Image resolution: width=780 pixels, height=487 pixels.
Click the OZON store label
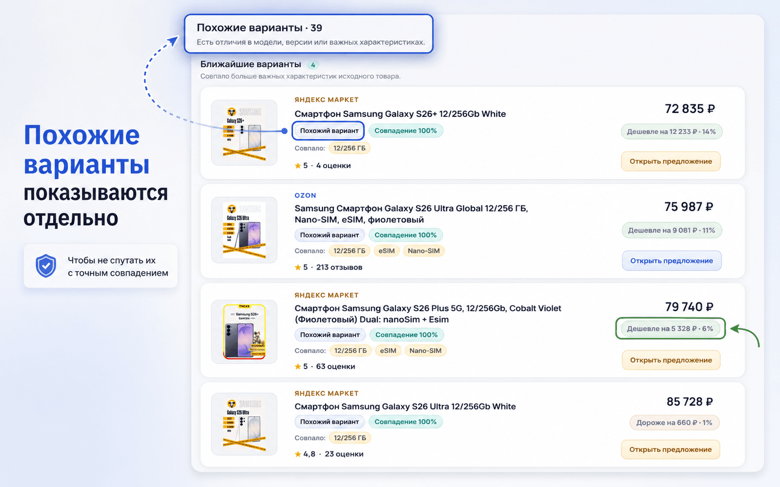coord(305,195)
